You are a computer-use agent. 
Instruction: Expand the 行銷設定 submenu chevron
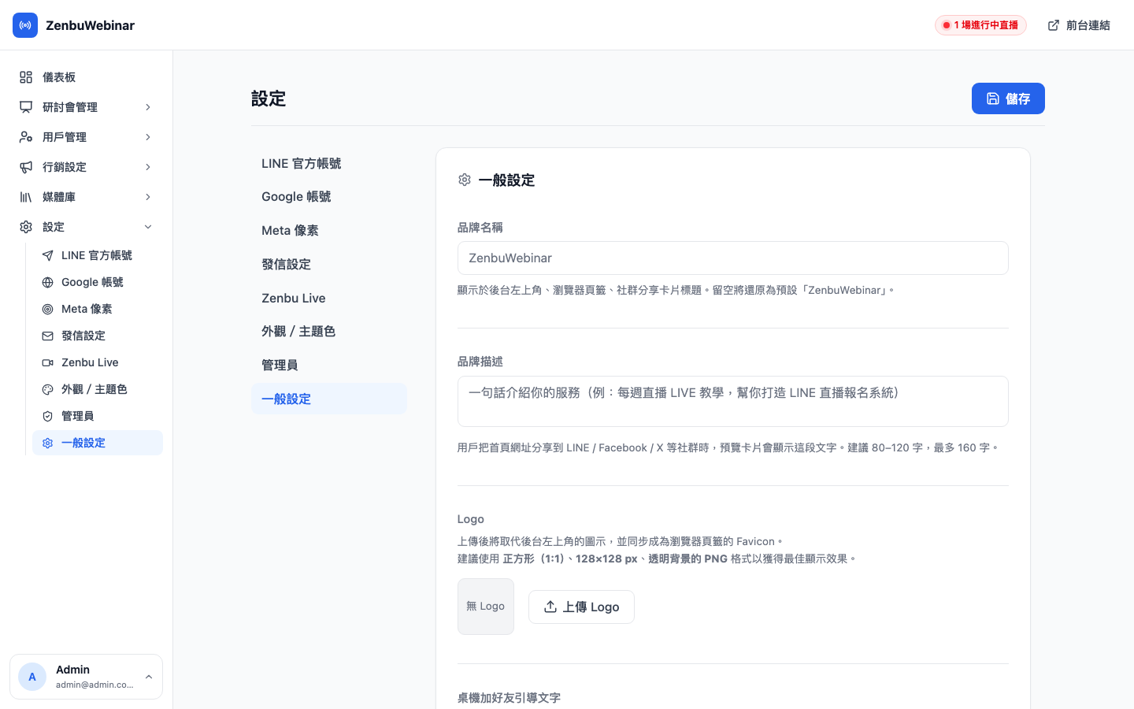pyautogui.click(x=147, y=167)
